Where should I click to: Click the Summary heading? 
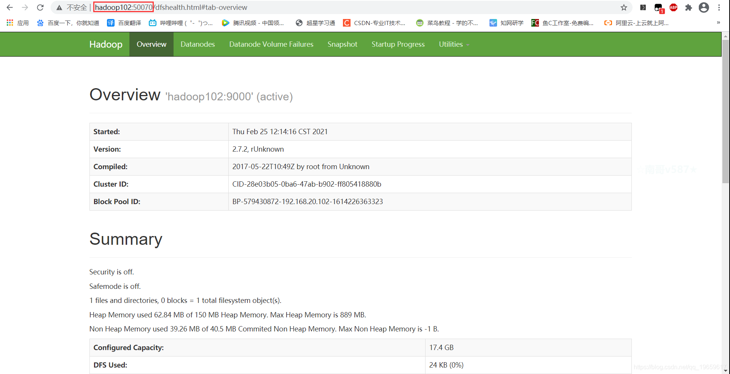[126, 239]
